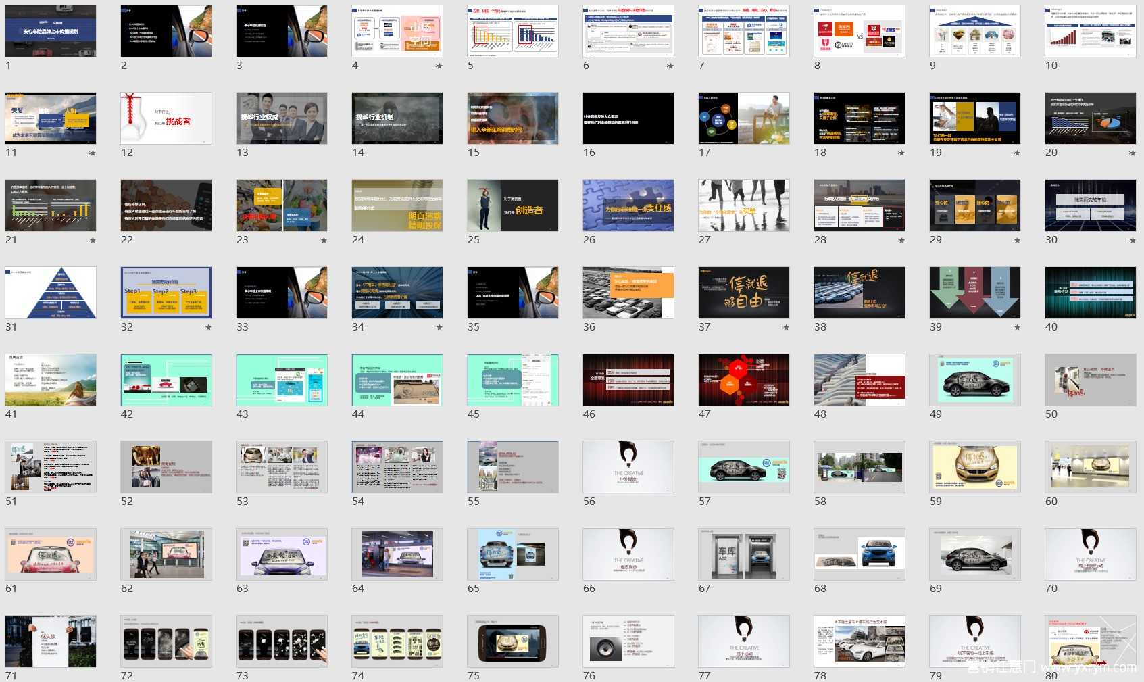
Task: Select the blue puzzle pieces slide 26
Action: point(628,205)
